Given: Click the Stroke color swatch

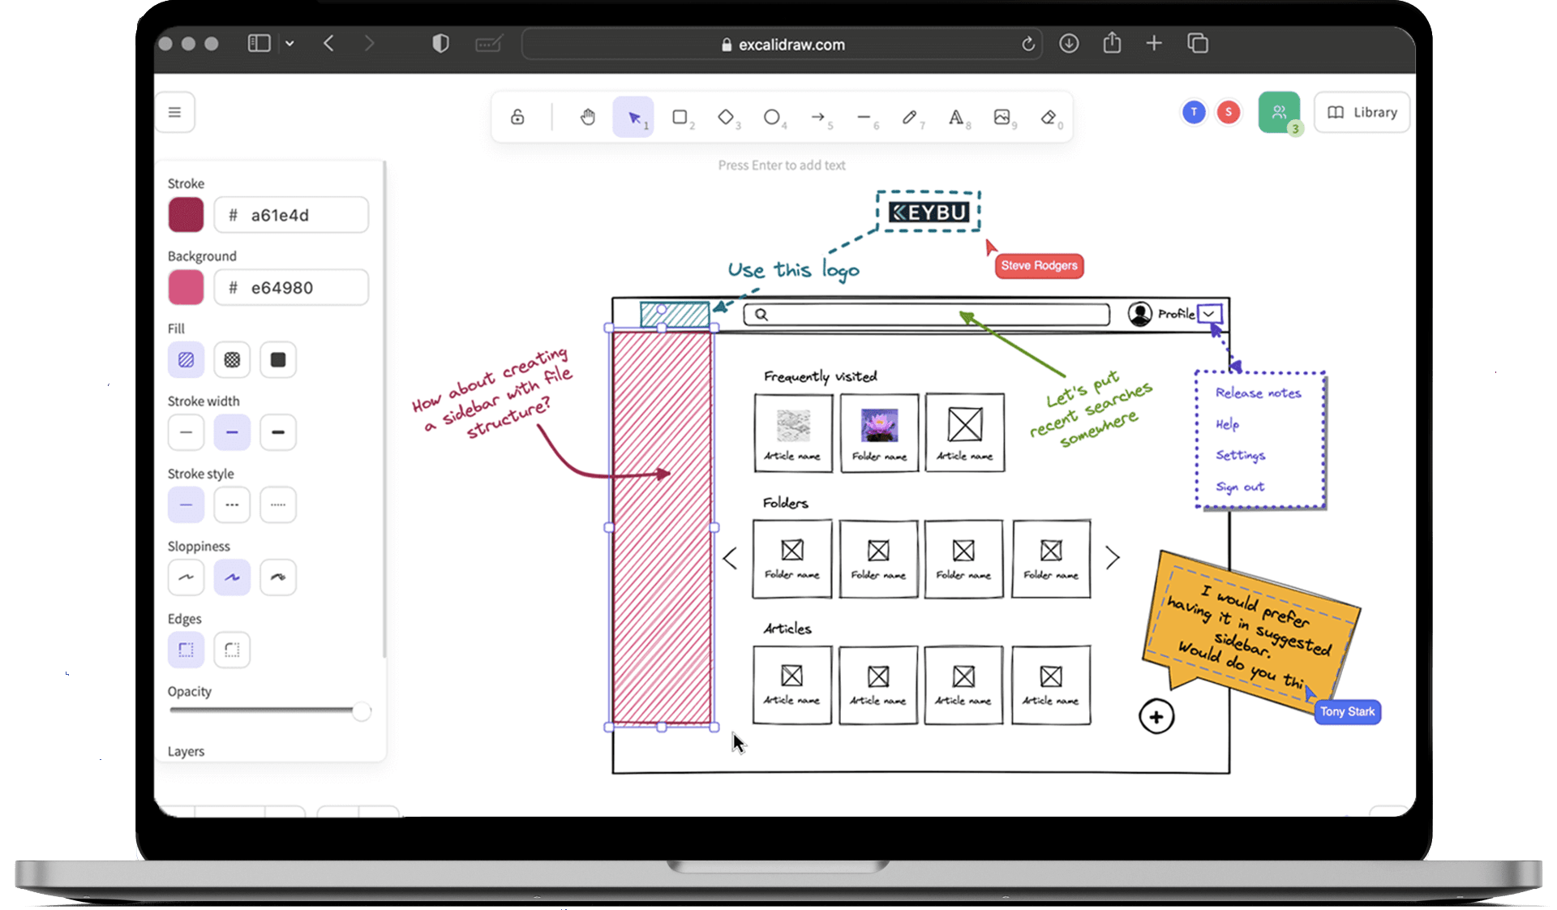Looking at the screenshot, I should [186, 215].
